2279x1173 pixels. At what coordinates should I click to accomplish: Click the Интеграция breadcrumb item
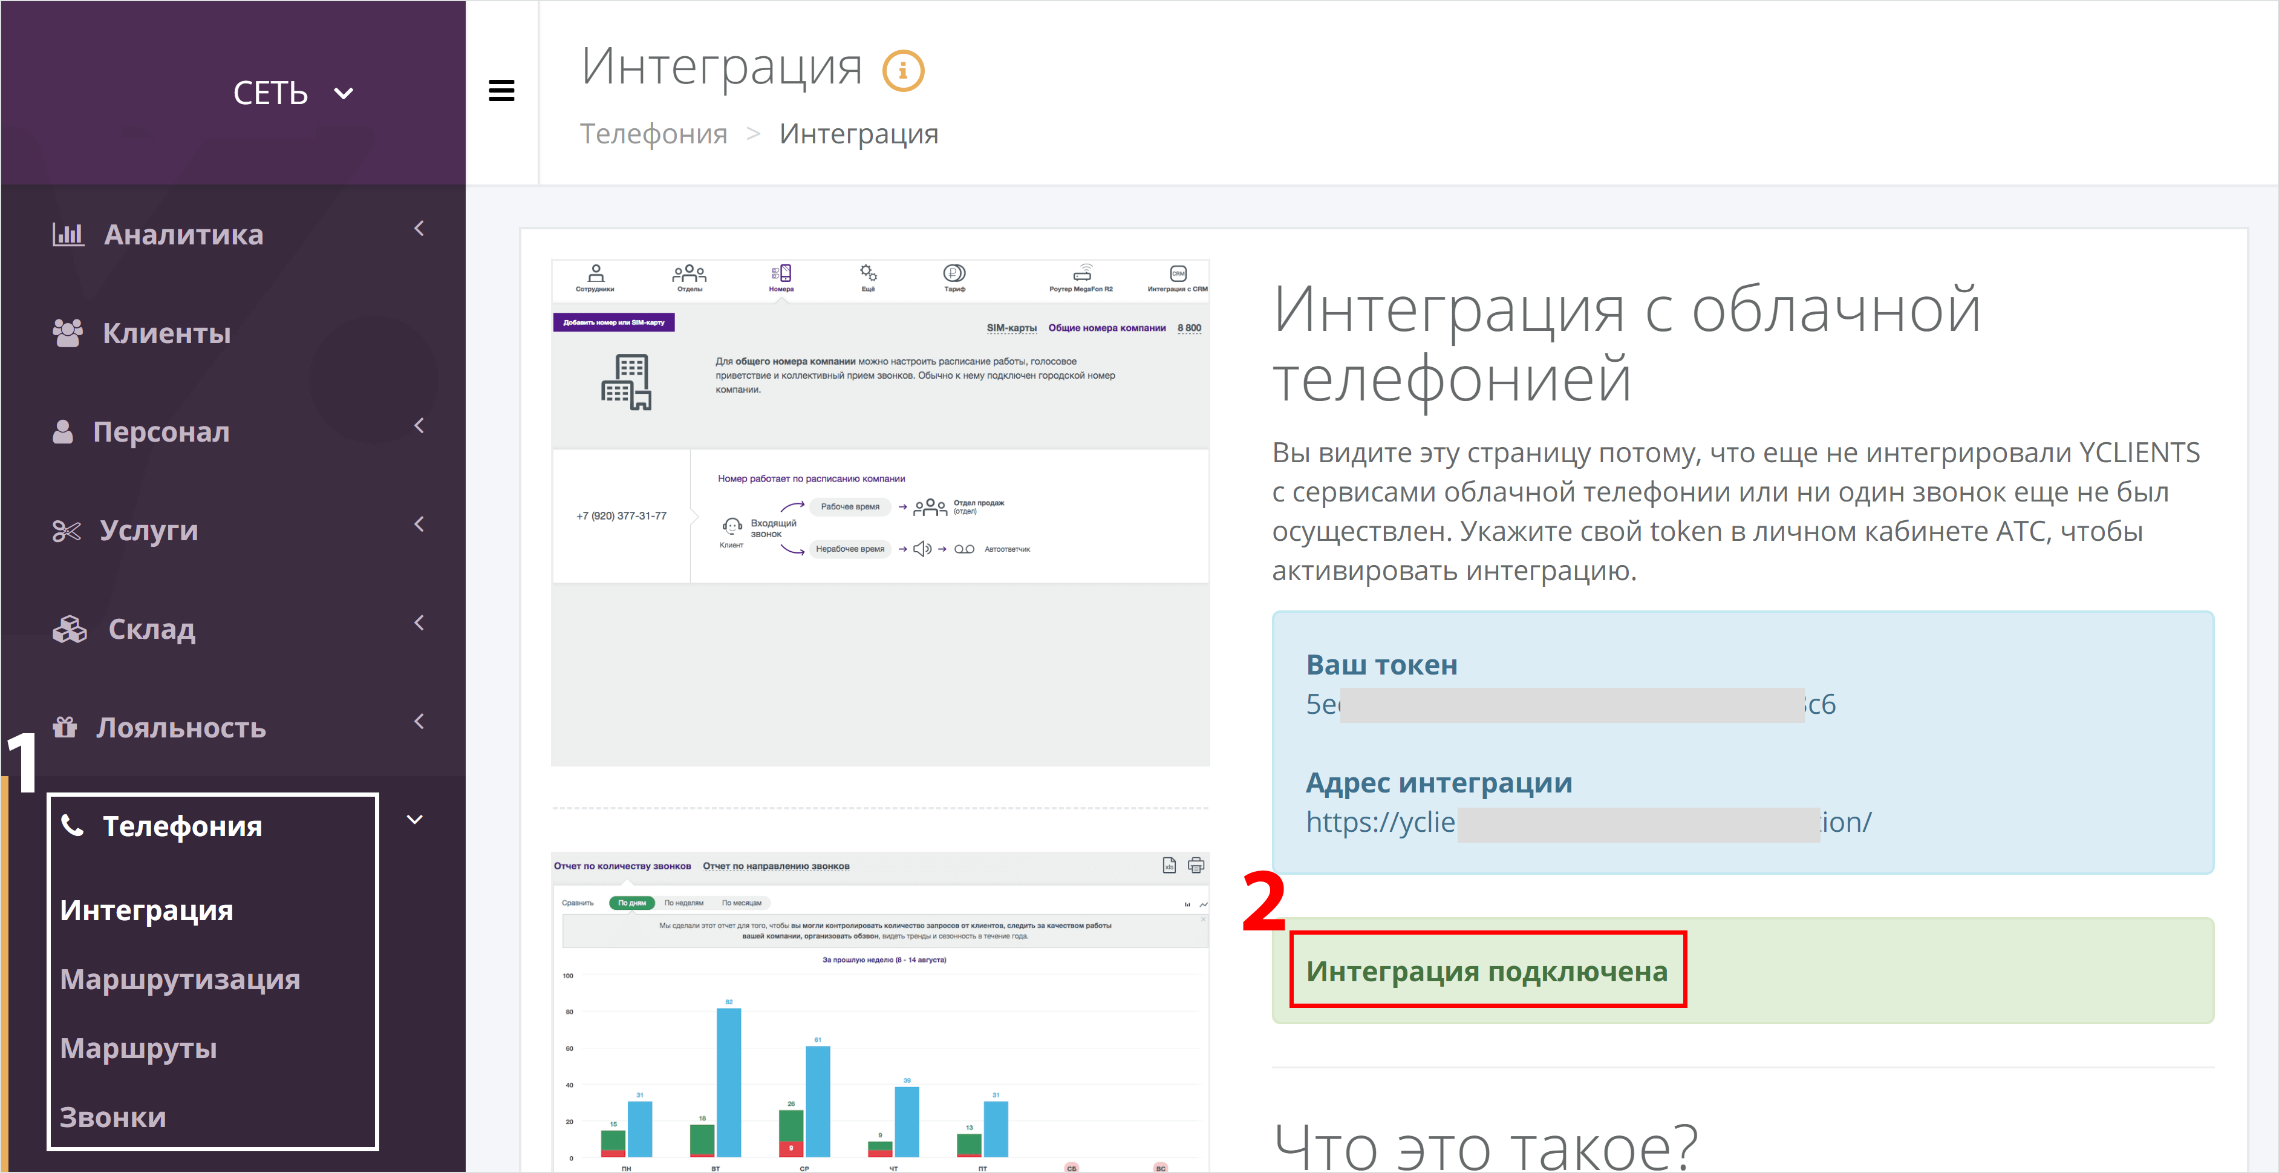(x=859, y=134)
